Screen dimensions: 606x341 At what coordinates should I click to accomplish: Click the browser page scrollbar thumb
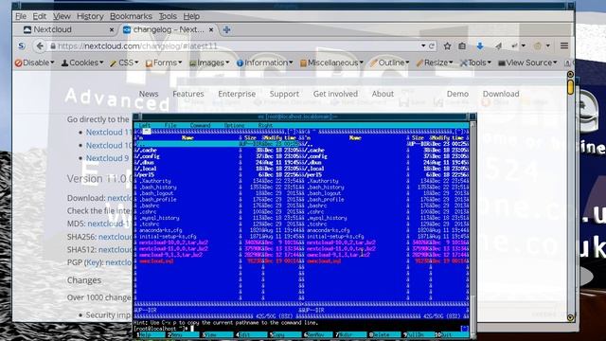570,87
